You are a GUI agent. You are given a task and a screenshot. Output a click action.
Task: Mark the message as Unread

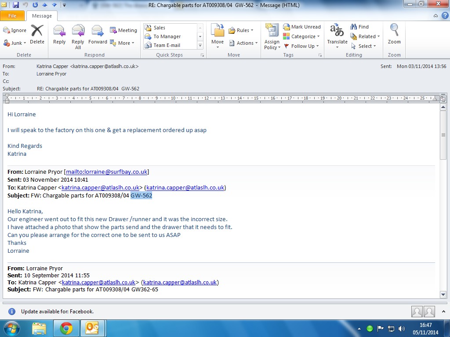[302, 27]
